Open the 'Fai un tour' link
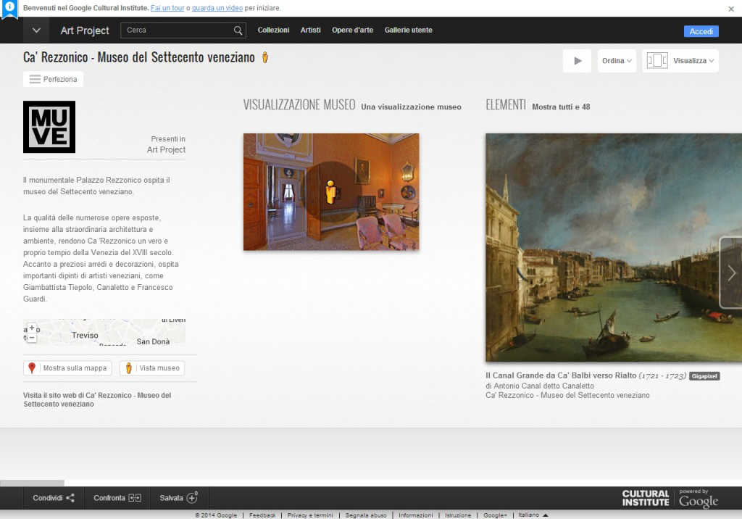Viewport: 742px width, 519px height. [x=167, y=8]
